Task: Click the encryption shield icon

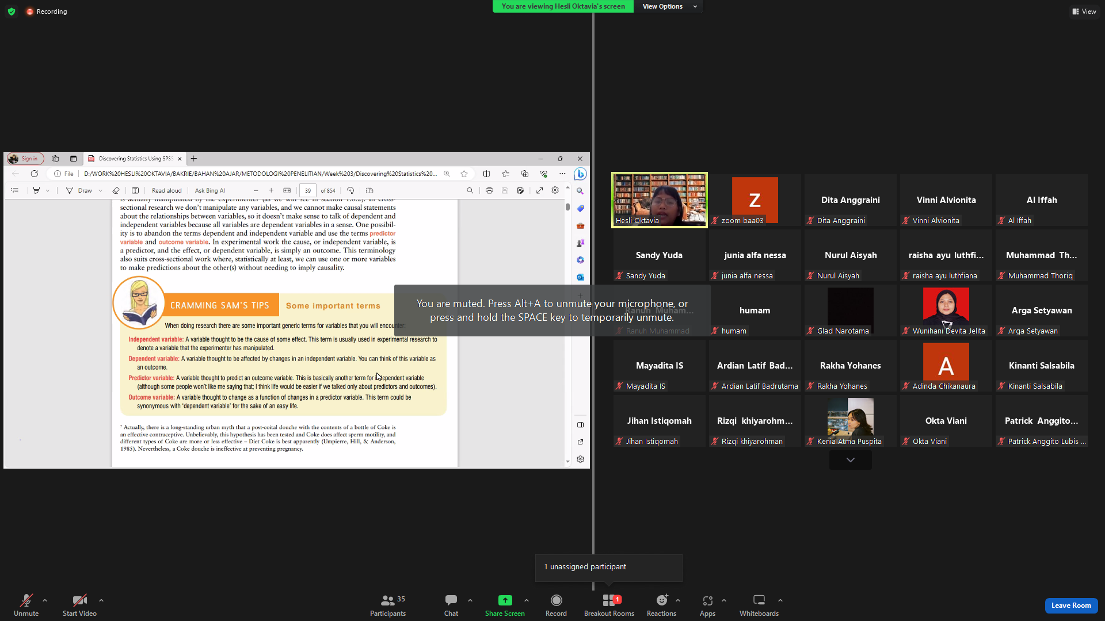Action: coord(12,11)
